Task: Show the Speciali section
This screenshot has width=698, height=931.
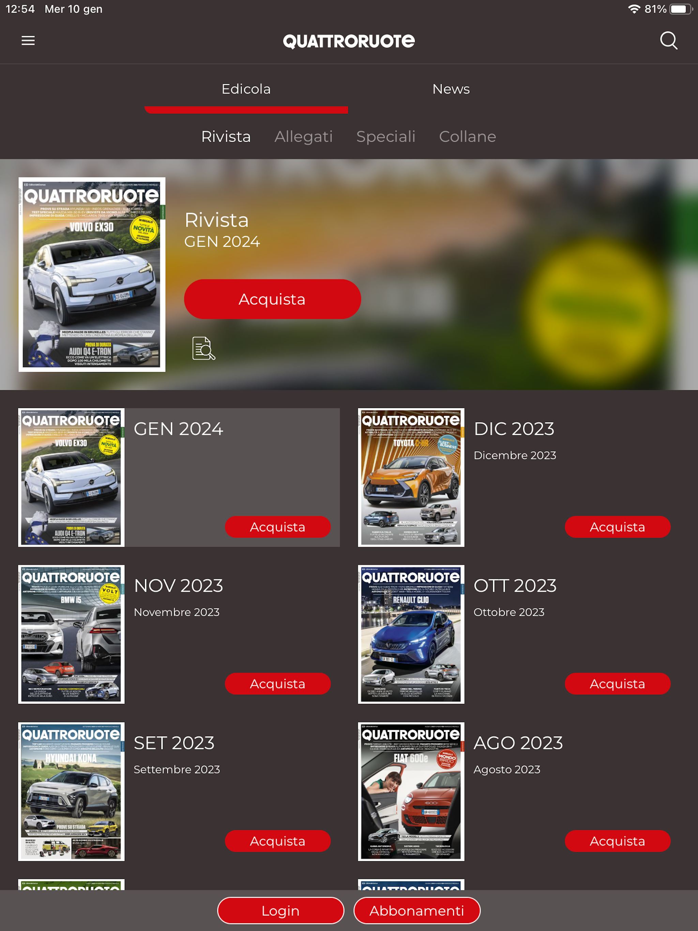Action: click(385, 137)
